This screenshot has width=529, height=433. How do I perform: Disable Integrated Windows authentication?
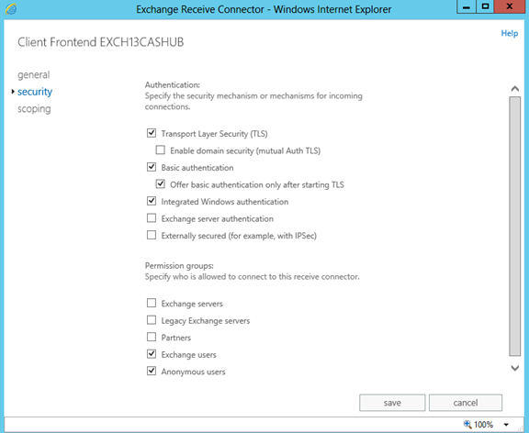pyautogui.click(x=152, y=201)
